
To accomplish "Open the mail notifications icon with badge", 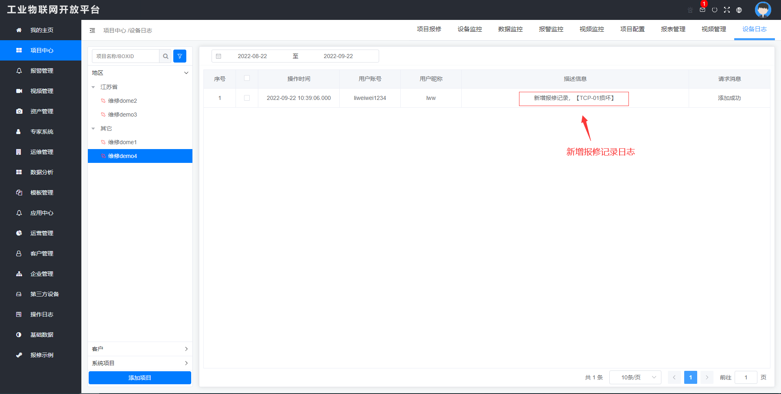I will click(x=702, y=10).
